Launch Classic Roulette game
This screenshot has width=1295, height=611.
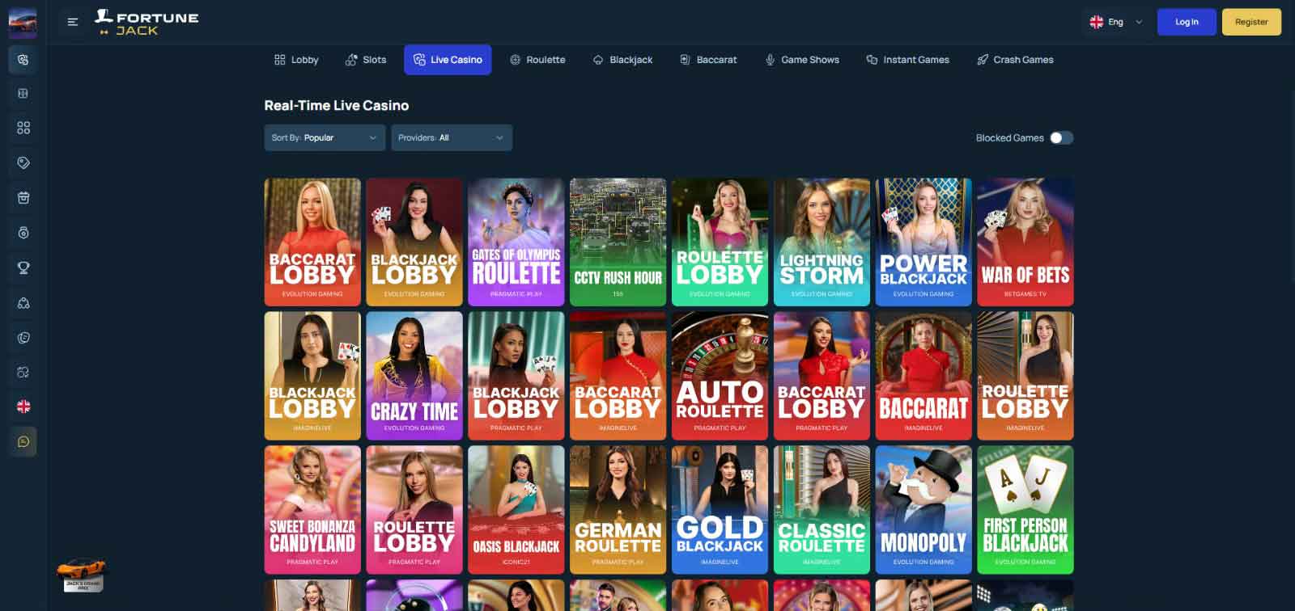(x=822, y=510)
